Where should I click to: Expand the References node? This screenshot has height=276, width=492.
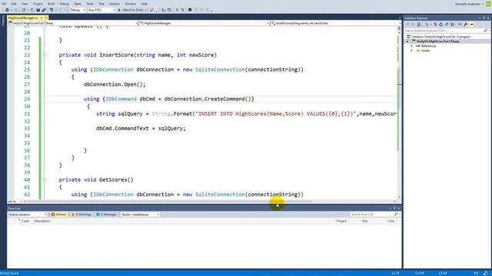(x=411, y=46)
